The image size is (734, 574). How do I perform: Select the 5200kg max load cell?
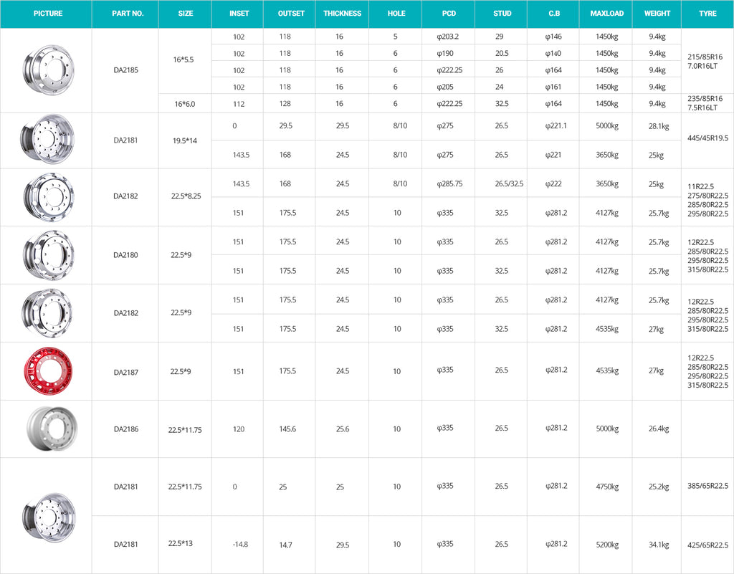tap(606, 545)
